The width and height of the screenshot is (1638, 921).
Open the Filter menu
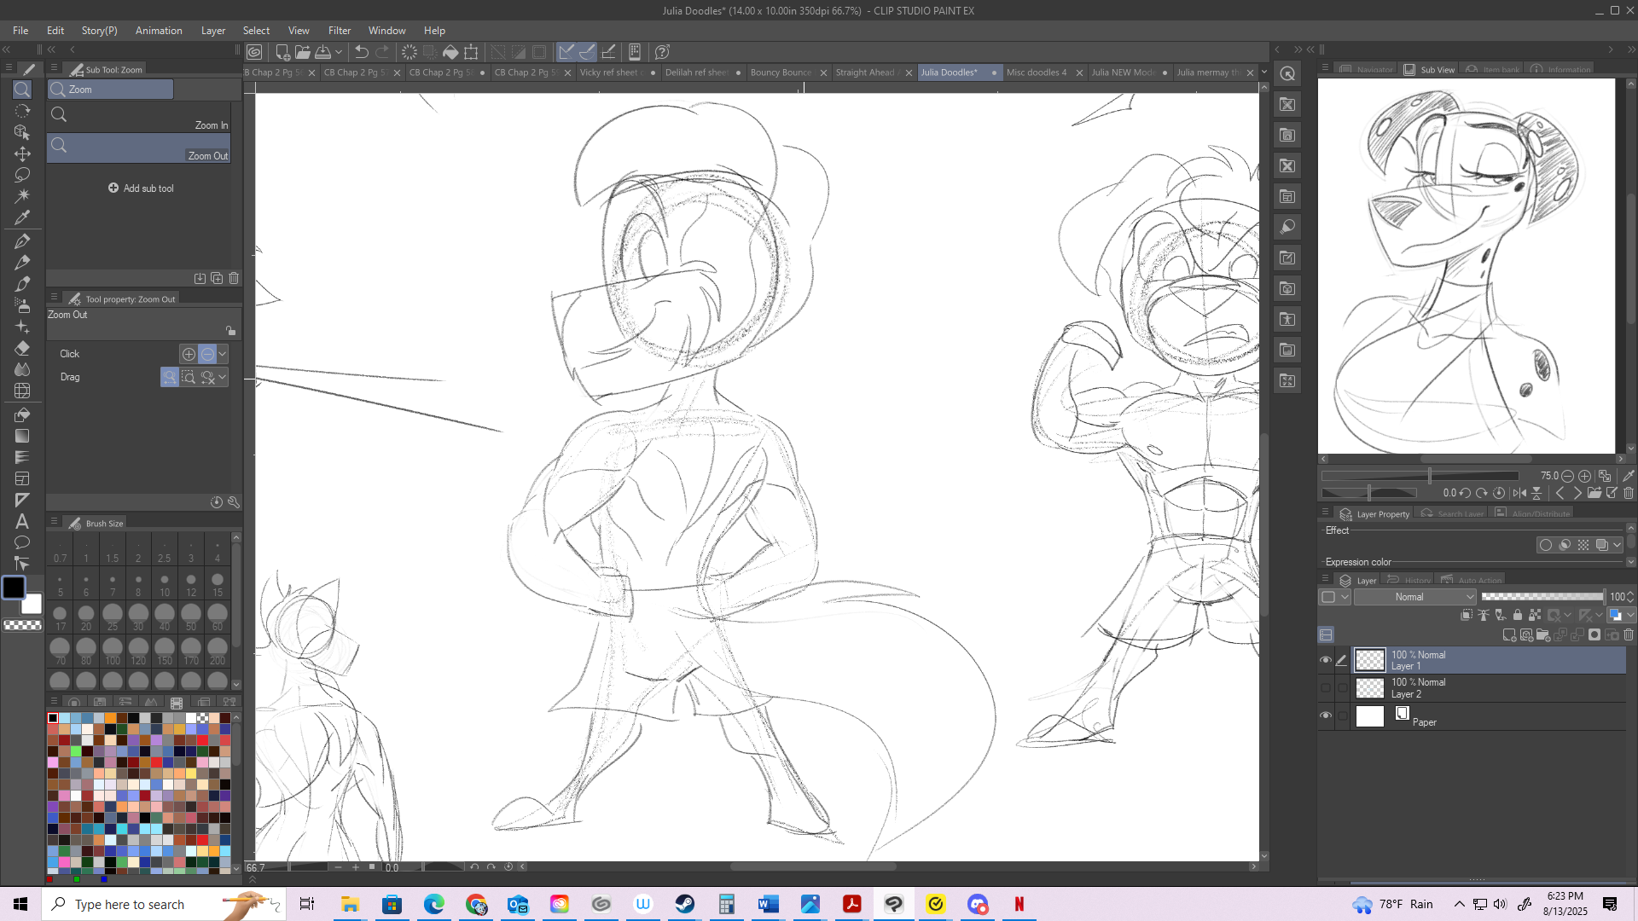339,31
